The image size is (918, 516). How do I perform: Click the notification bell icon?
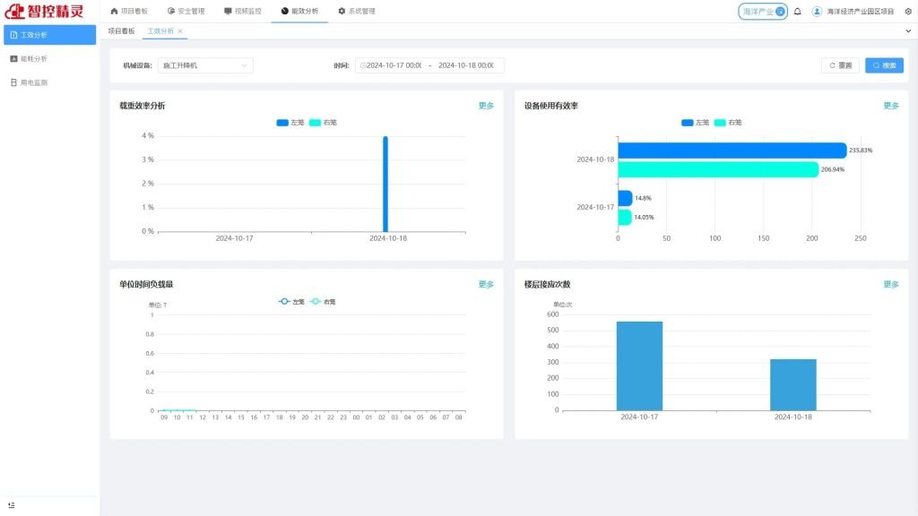(798, 12)
